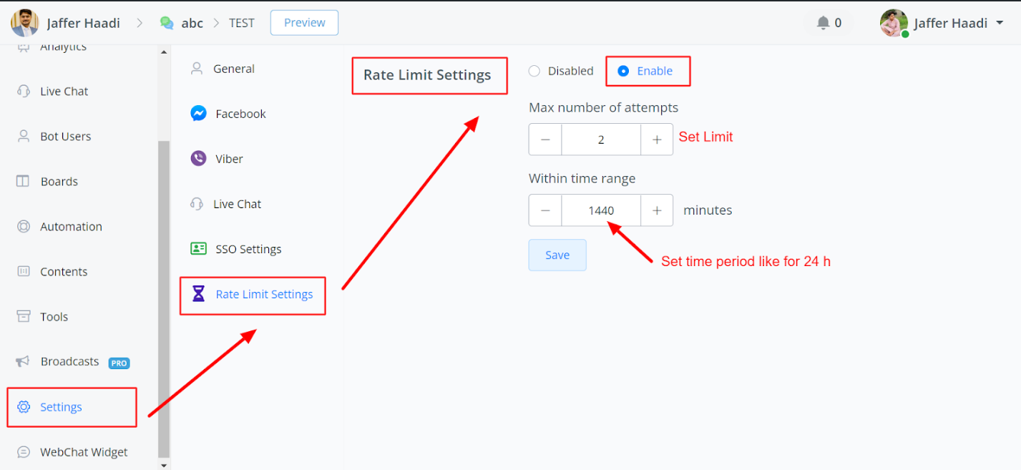Open Automation via its sidebar icon

[24, 226]
